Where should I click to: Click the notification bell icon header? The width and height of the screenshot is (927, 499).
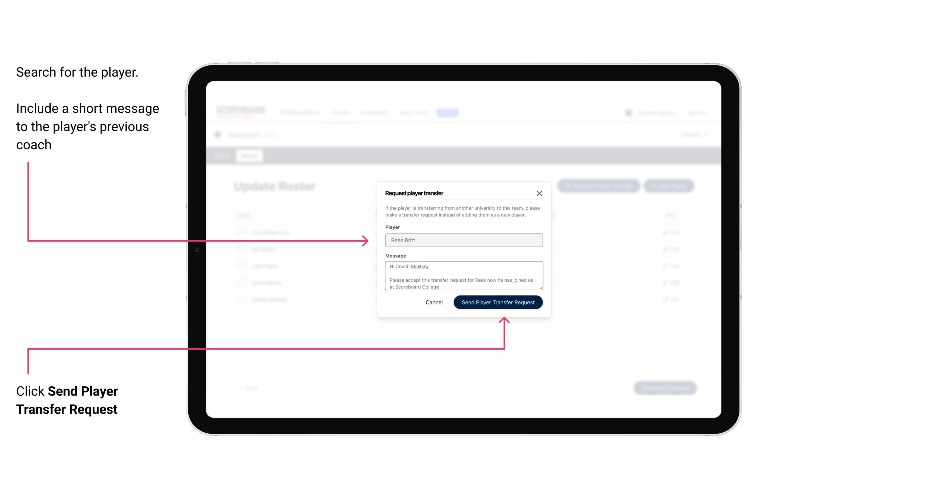628,112
